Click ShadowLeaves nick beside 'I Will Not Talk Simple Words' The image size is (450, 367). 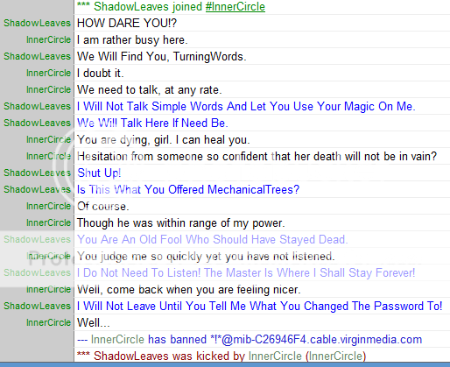(37, 106)
